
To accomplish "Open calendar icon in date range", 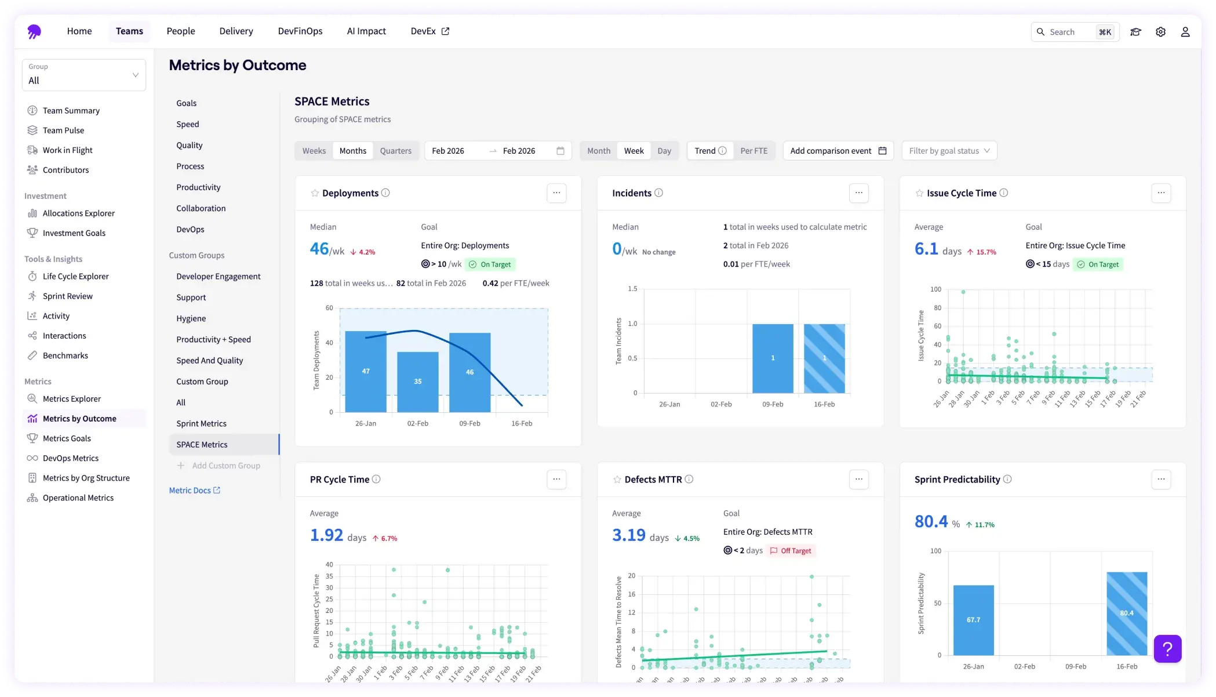I will click(x=560, y=151).
